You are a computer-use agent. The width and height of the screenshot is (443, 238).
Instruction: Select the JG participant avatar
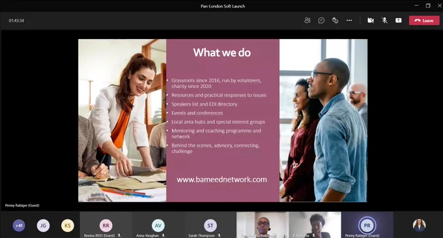[x=43, y=226]
